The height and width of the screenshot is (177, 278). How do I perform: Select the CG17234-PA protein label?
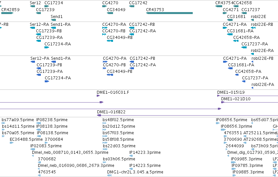pyautogui.click(x=58, y=78)
